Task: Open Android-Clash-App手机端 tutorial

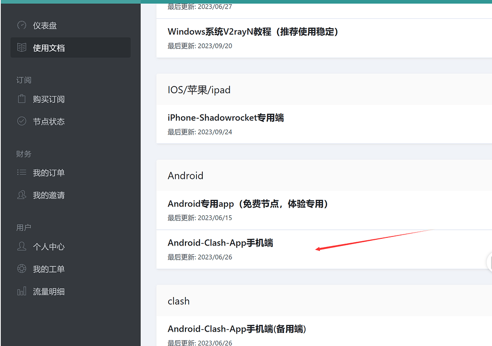Action: tap(220, 243)
